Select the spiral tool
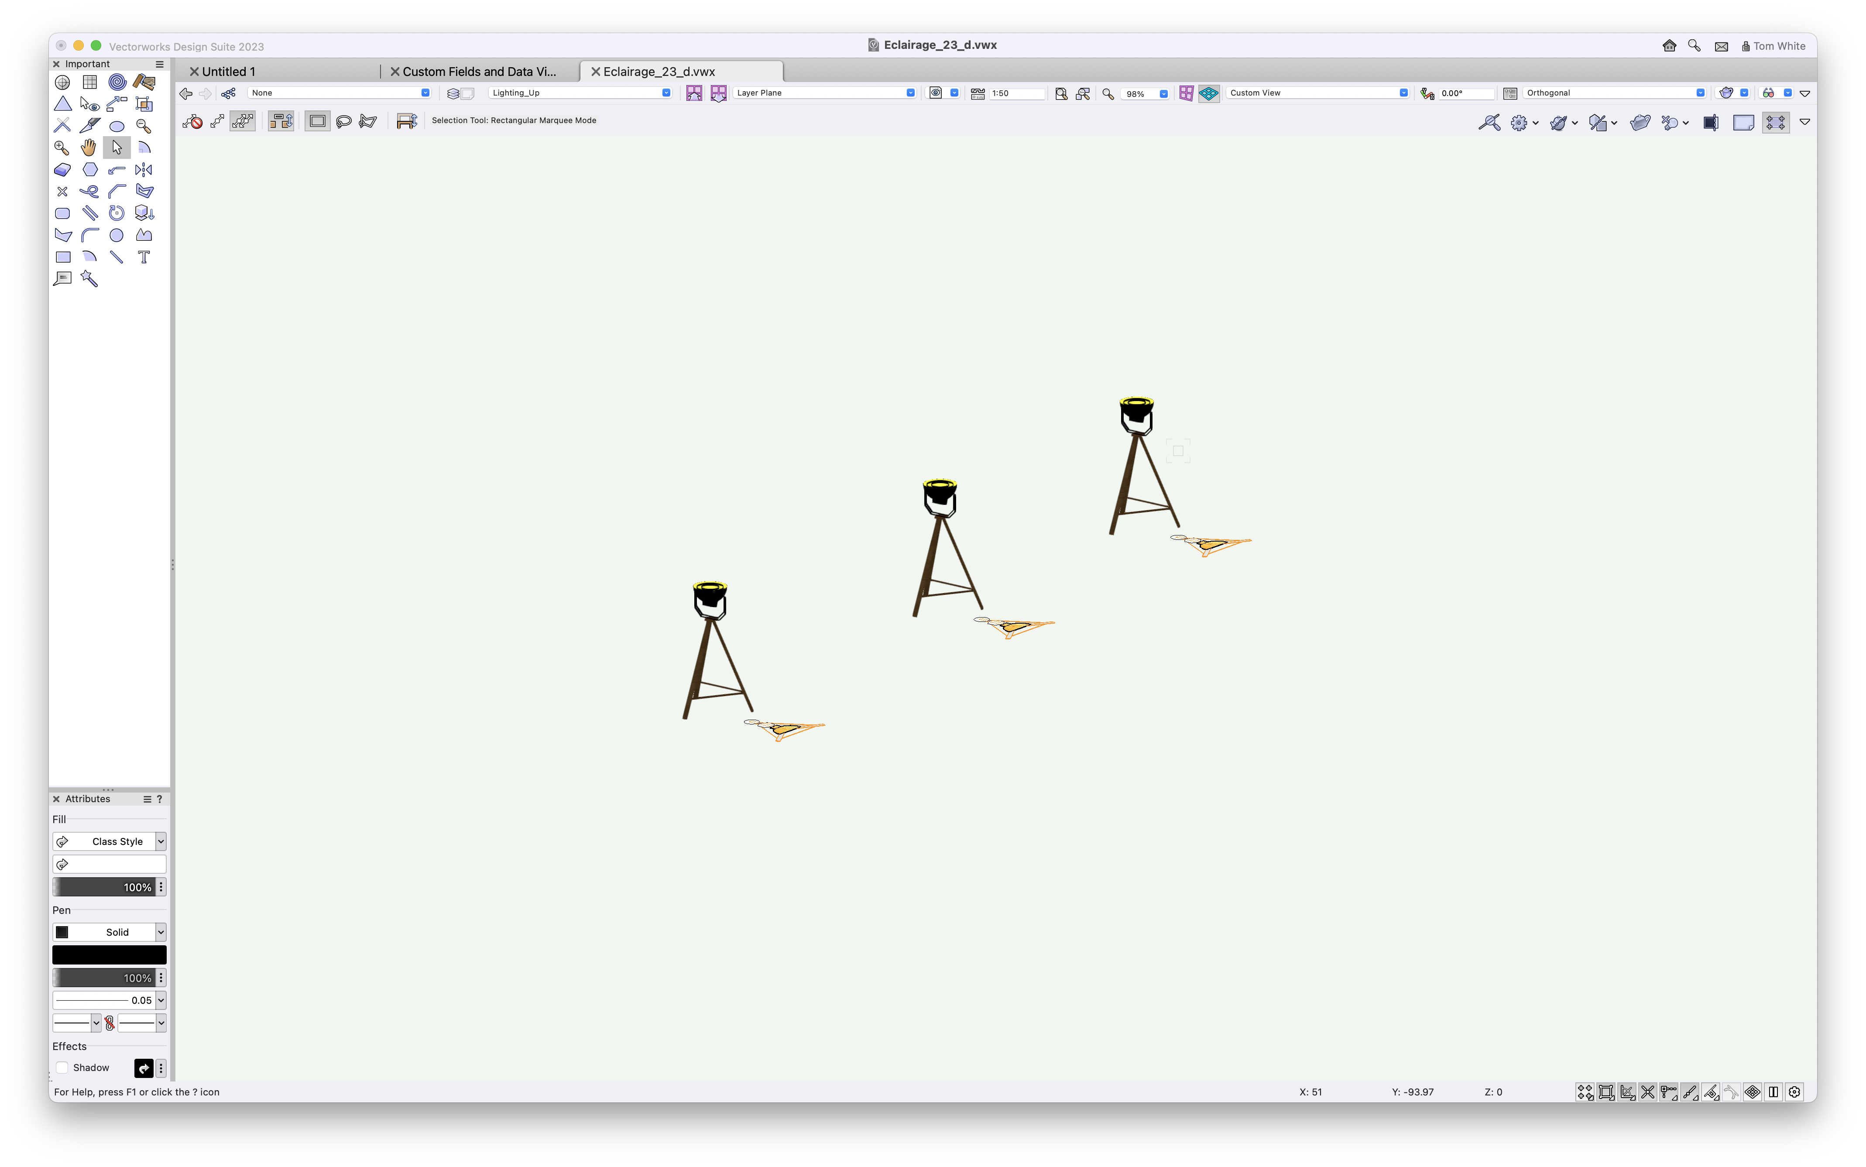 coord(117,82)
